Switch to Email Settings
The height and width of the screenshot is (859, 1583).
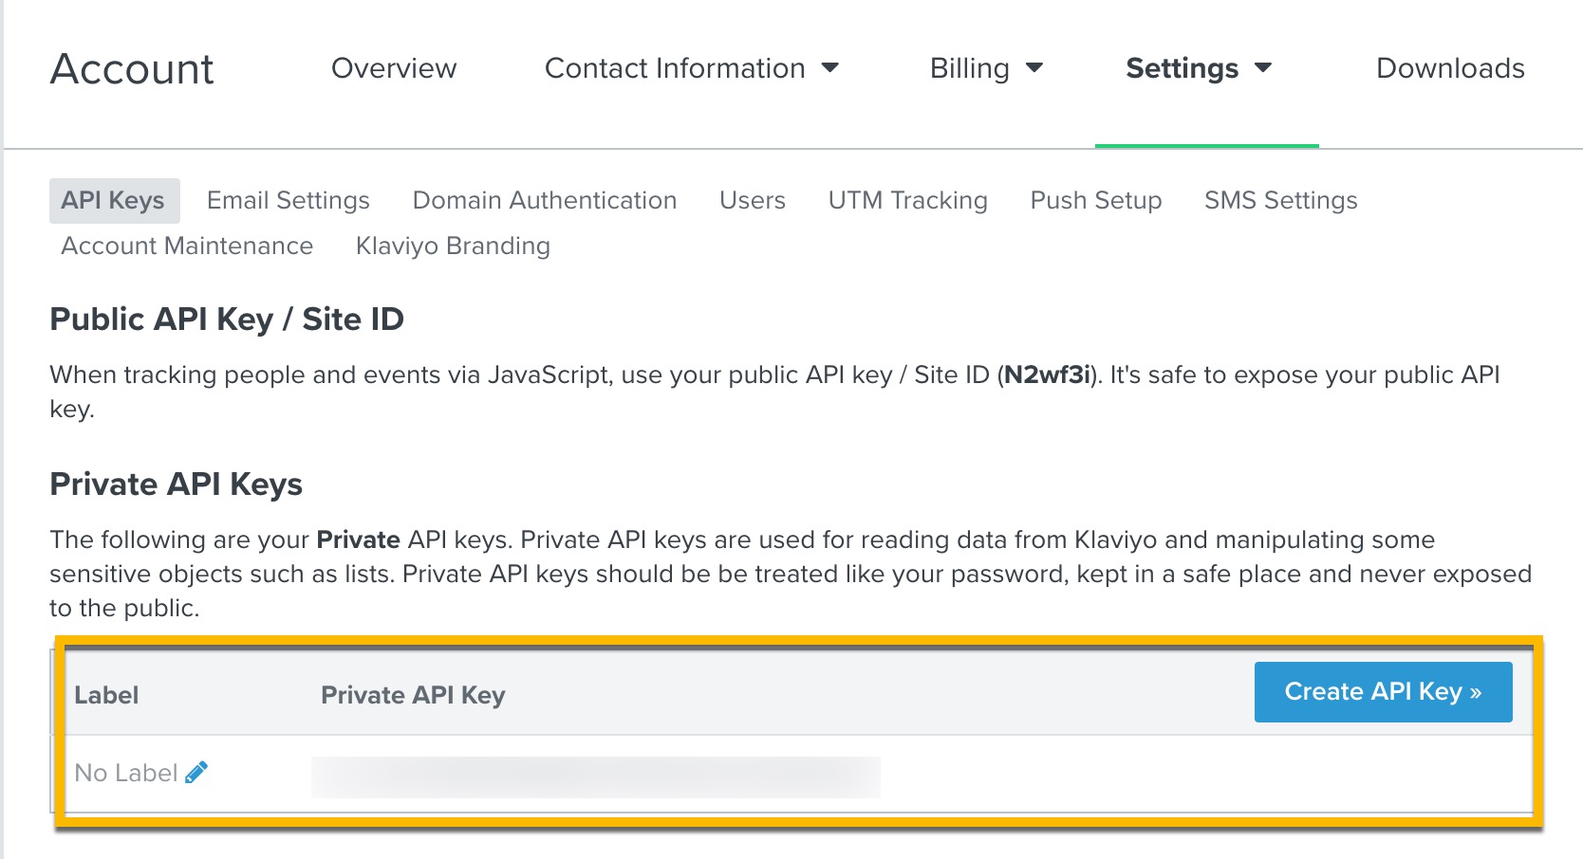(289, 201)
